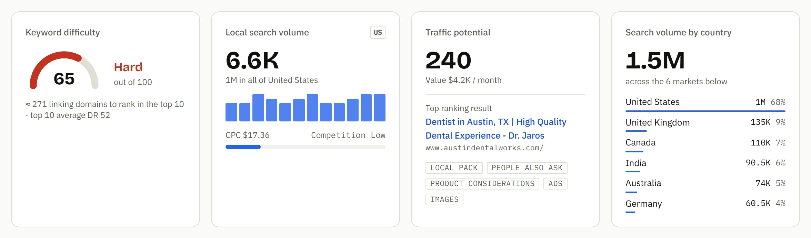Click the www.austindentalworks.com URL
The height and width of the screenshot is (238, 811).
tap(484, 148)
